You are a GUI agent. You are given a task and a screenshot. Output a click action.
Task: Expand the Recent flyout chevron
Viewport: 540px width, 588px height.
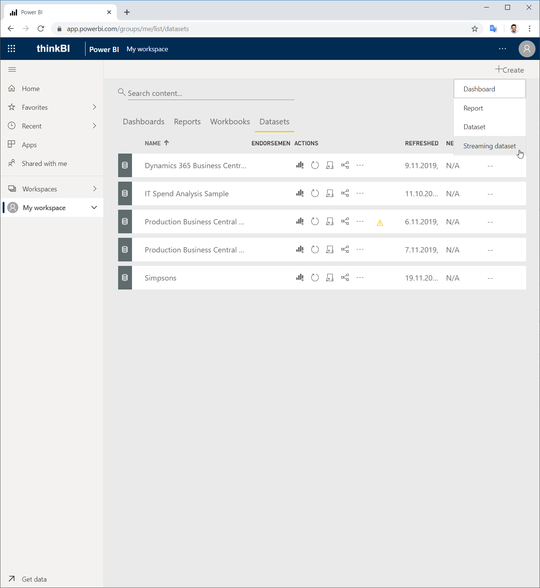94,126
